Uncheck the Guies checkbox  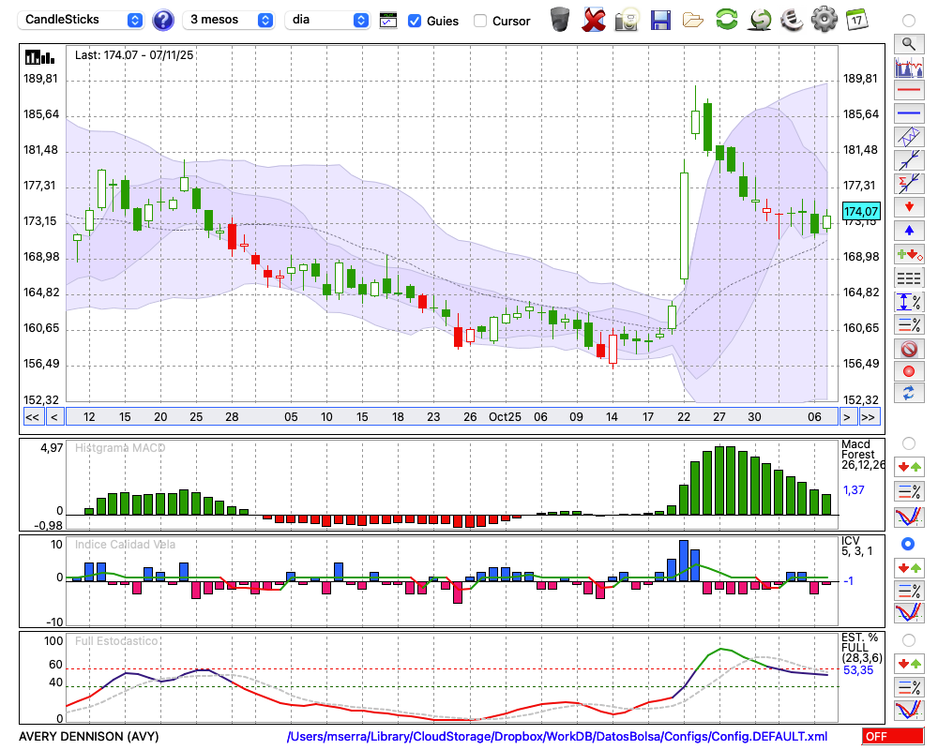(x=415, y=21)
